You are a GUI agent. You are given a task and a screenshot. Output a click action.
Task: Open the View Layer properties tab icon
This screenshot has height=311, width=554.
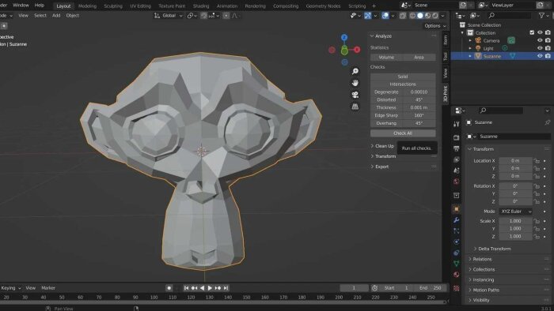456,159
